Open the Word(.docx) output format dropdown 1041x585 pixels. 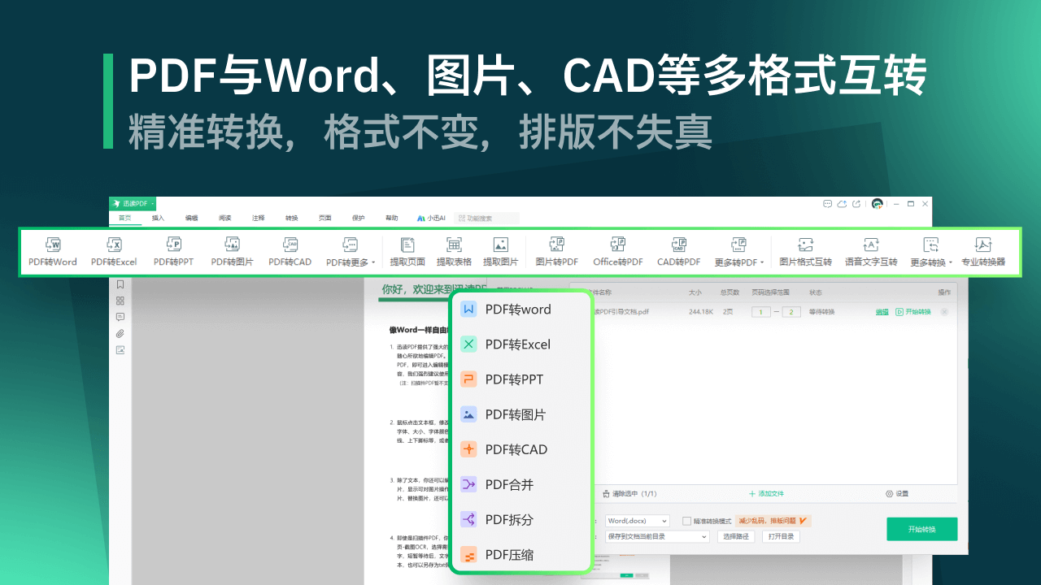pos(637,520)
